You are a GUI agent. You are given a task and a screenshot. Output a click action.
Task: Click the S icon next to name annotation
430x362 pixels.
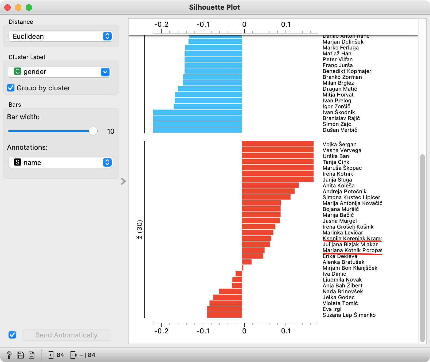pyautogui.click(x=17, y=162)
